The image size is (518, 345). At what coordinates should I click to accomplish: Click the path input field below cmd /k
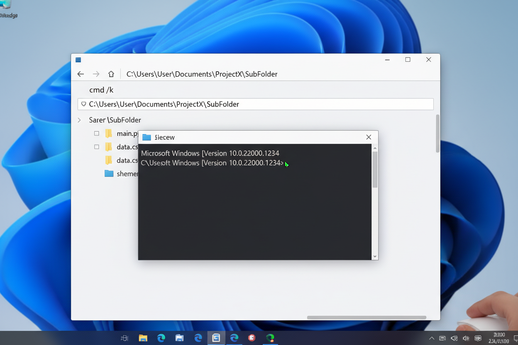pos(255,104)
